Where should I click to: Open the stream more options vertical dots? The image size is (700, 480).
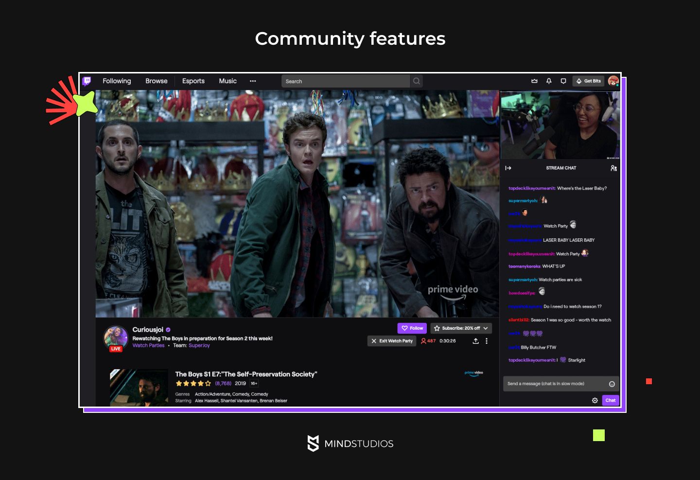click(x=487, y=341)
